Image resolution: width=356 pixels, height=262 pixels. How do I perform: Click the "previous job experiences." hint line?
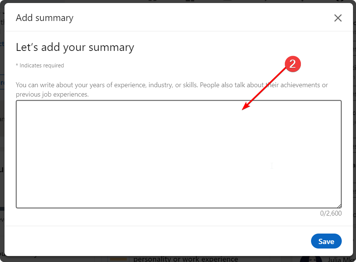pos(52,94)
